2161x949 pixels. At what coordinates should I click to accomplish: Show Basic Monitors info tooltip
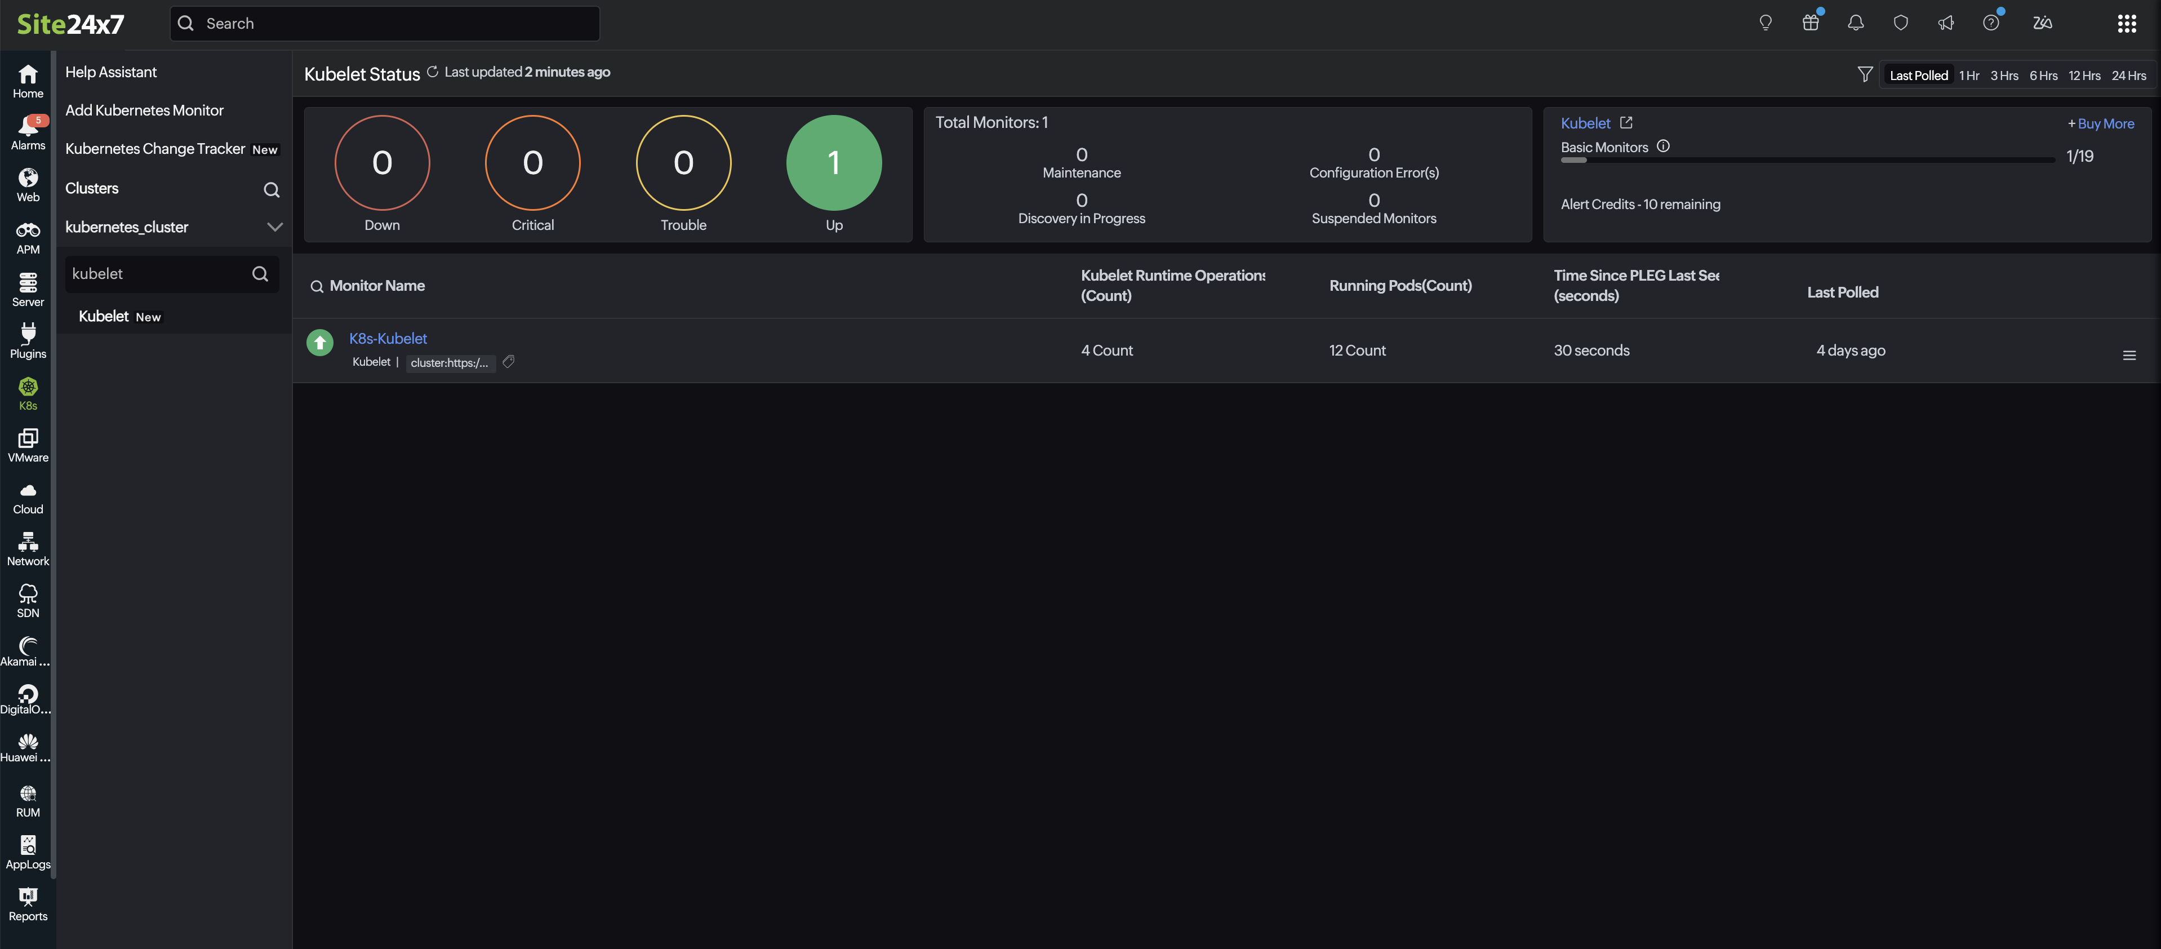(x=1662, y=146)
